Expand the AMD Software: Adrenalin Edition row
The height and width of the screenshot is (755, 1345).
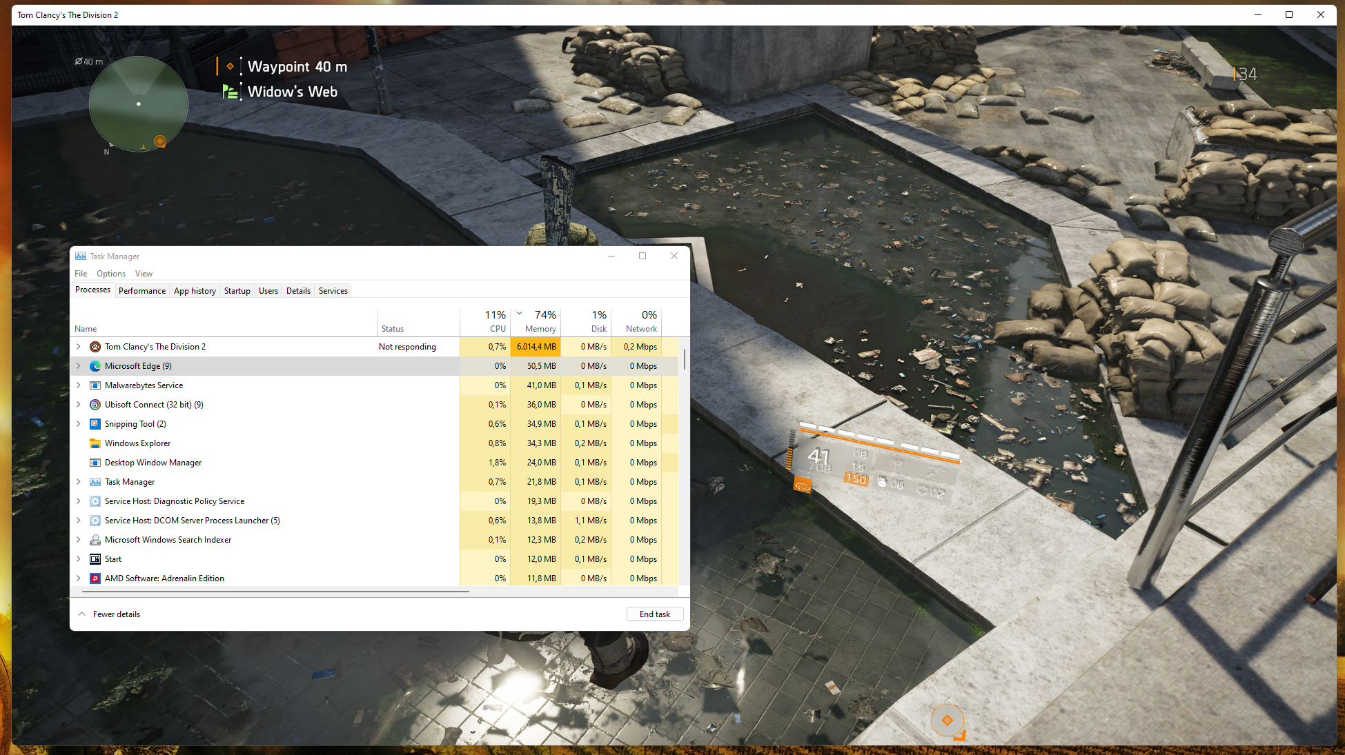click(79, 578)
